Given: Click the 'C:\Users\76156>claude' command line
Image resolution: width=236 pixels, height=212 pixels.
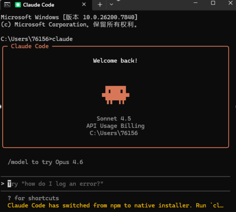Looking at the screenshot, I should 37,39.
